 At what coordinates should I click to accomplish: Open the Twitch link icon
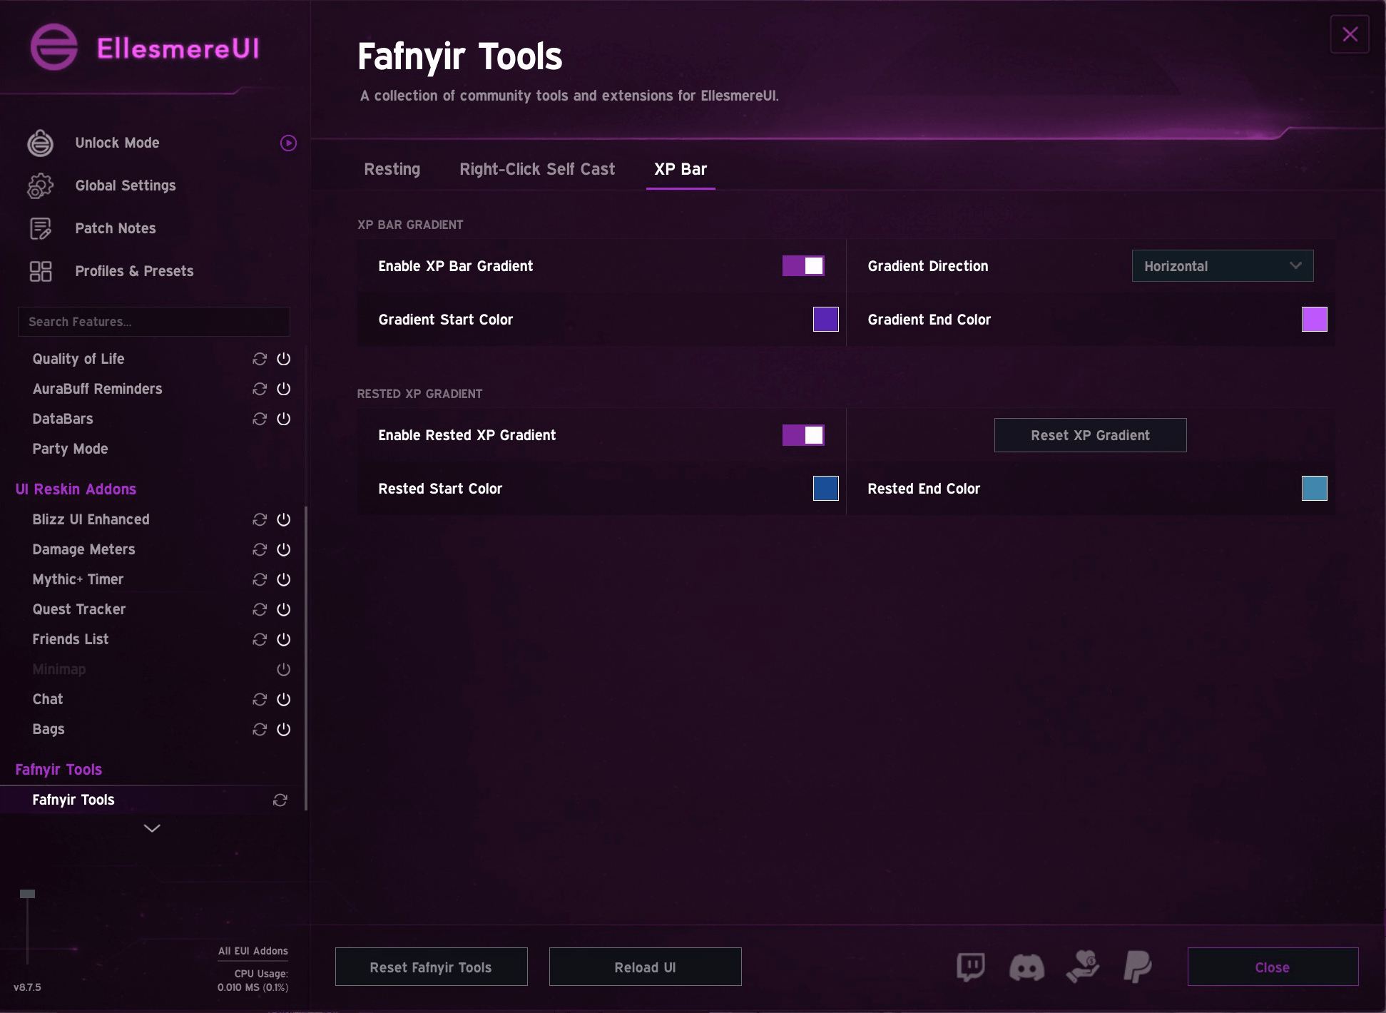(971, 967)
